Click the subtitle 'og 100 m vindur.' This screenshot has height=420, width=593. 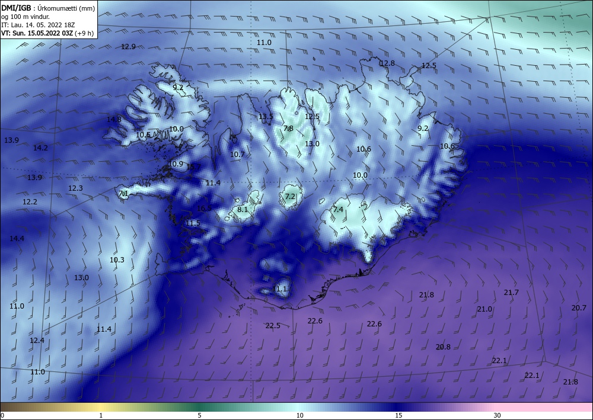[25, 17]
